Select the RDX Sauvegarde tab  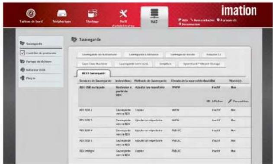pyautogui.click(x=93, y=73)
